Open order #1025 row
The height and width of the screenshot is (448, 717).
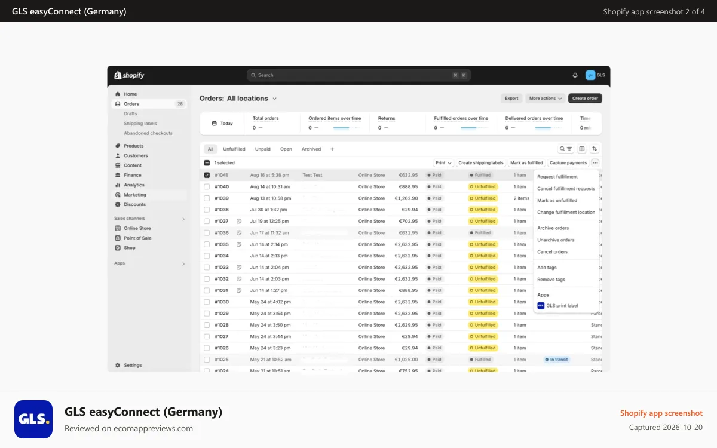[x=401, y=360]
